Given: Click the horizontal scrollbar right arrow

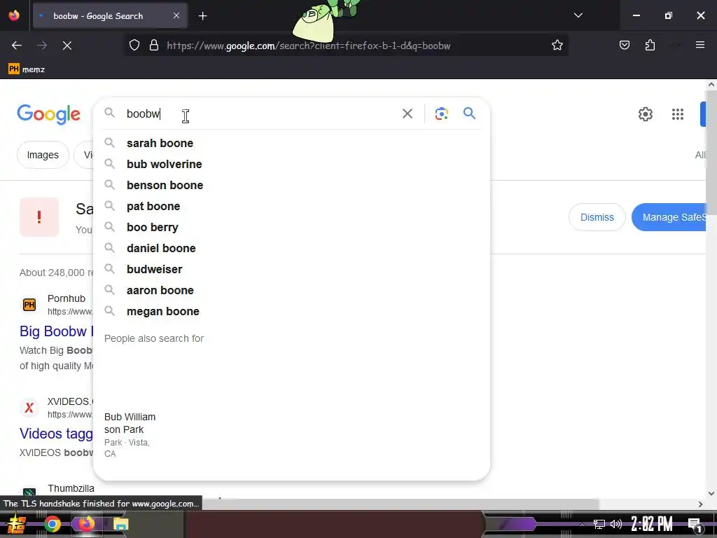Looking at the screenshot, I should [700, 504].
